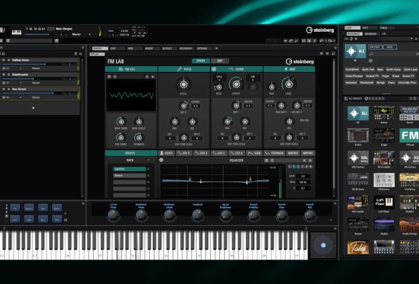419x284 pixels.
Task: Filter presets by Synth Pad tag
Action: coord(368,70)
